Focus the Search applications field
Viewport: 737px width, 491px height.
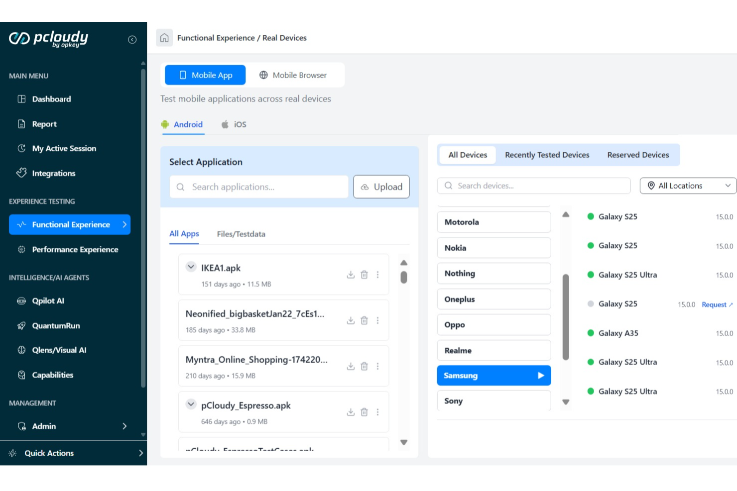pyautogui.click(x=259, y=187)
